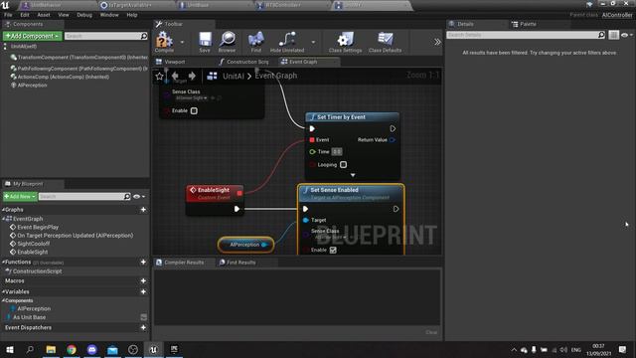Open the Help menu
Image resolution: width=636 pixels, height=358 pixels.
pos(132,15)
